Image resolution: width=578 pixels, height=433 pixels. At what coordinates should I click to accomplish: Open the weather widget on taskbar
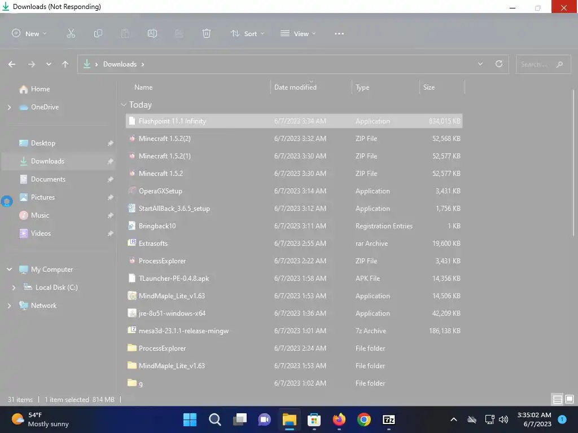pos(40,419)
